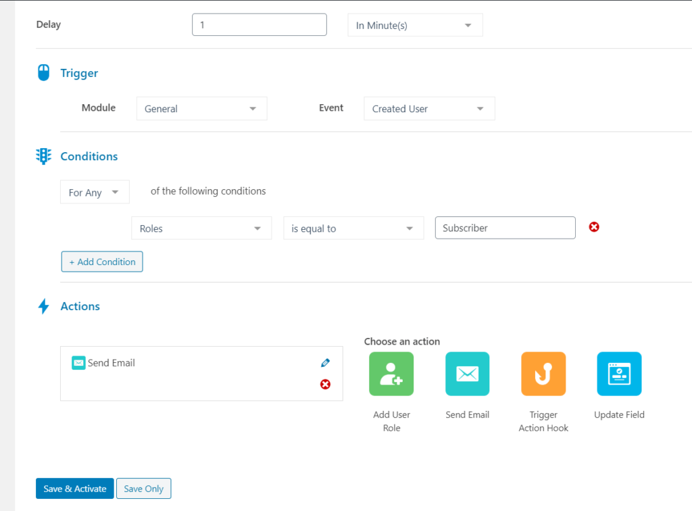
Task: Click the Trigger section heading
Action: tap(79, 73)
